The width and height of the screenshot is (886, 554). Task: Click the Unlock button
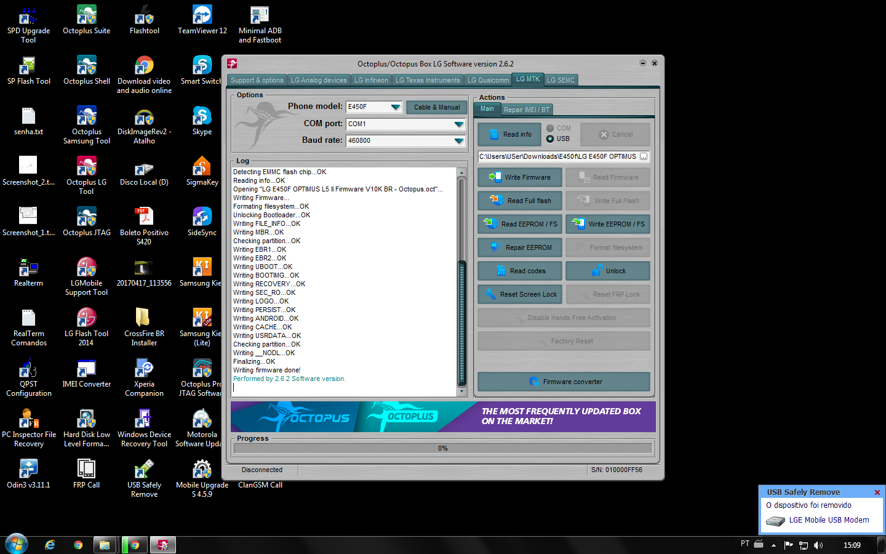pyautogui.click(x=608, y=271)
